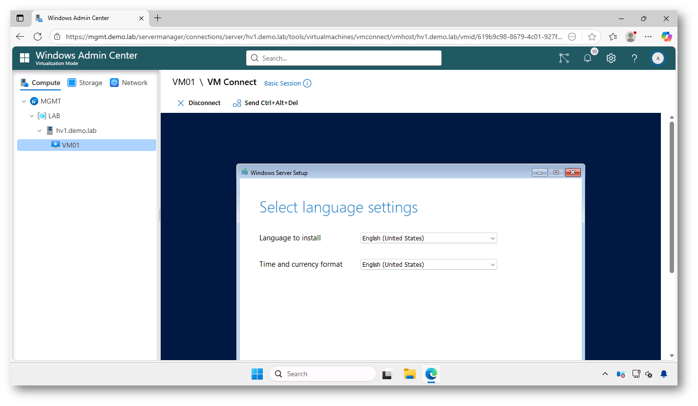The image size is (698, 406).
Task: Open the notifications bell icon
Action: [x=588, y=58]
